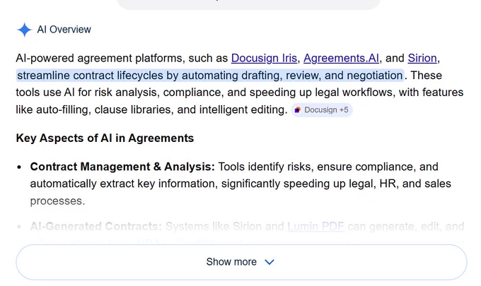The height and width of the screenshot is (286, 481).
Task: Click the AI Overview sparkle icon
Action: pyautogui.click(x=24, y=30)
